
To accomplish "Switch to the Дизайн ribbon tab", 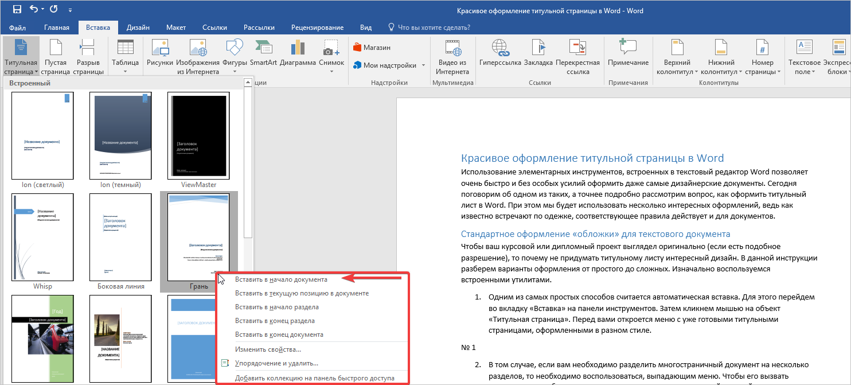I will (x=138, y=28).
